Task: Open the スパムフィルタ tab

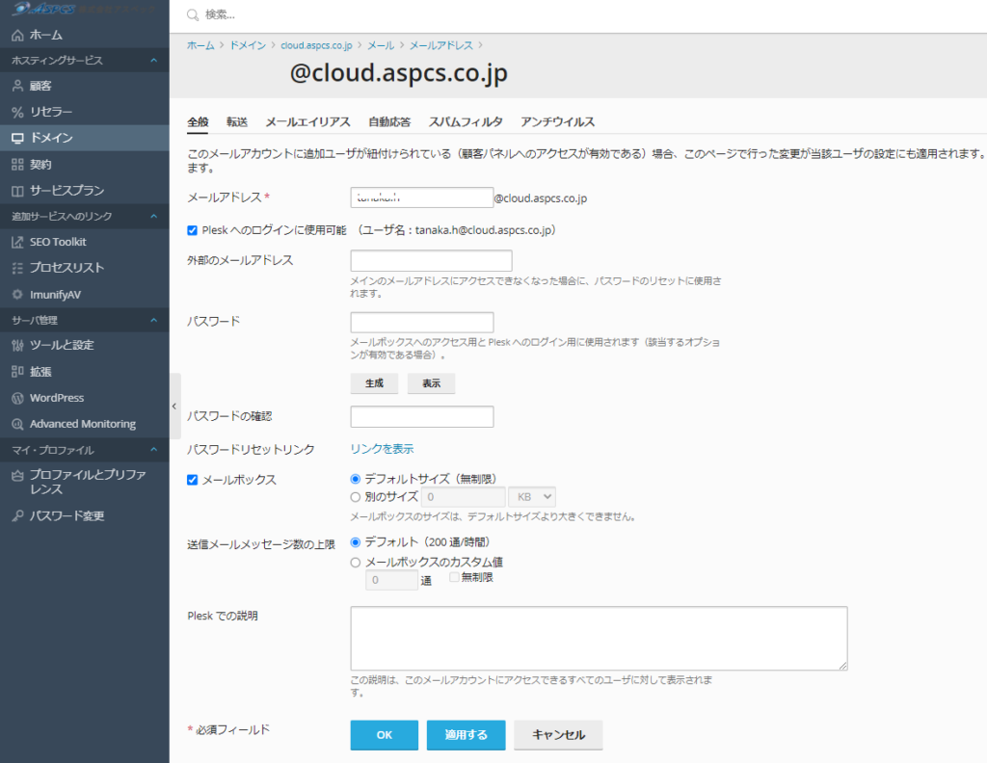Action: [x=466, y=122]
